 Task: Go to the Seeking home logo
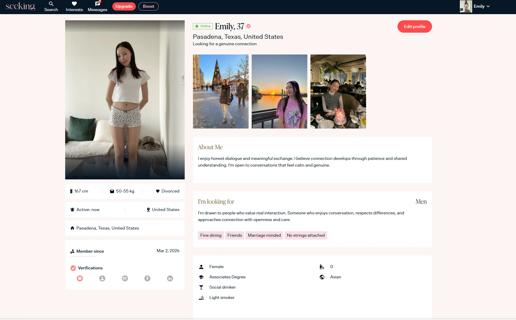coord(20,6)
